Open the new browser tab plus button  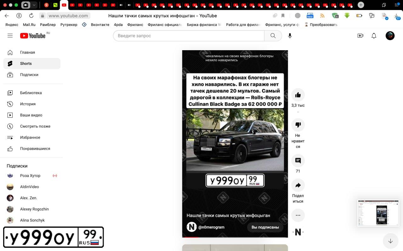361,5
